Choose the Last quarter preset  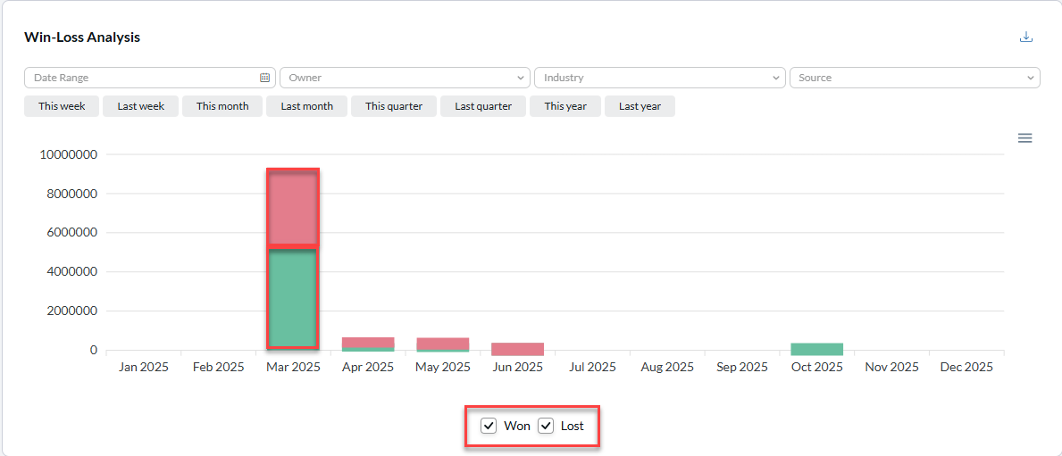tap(483, 106)
